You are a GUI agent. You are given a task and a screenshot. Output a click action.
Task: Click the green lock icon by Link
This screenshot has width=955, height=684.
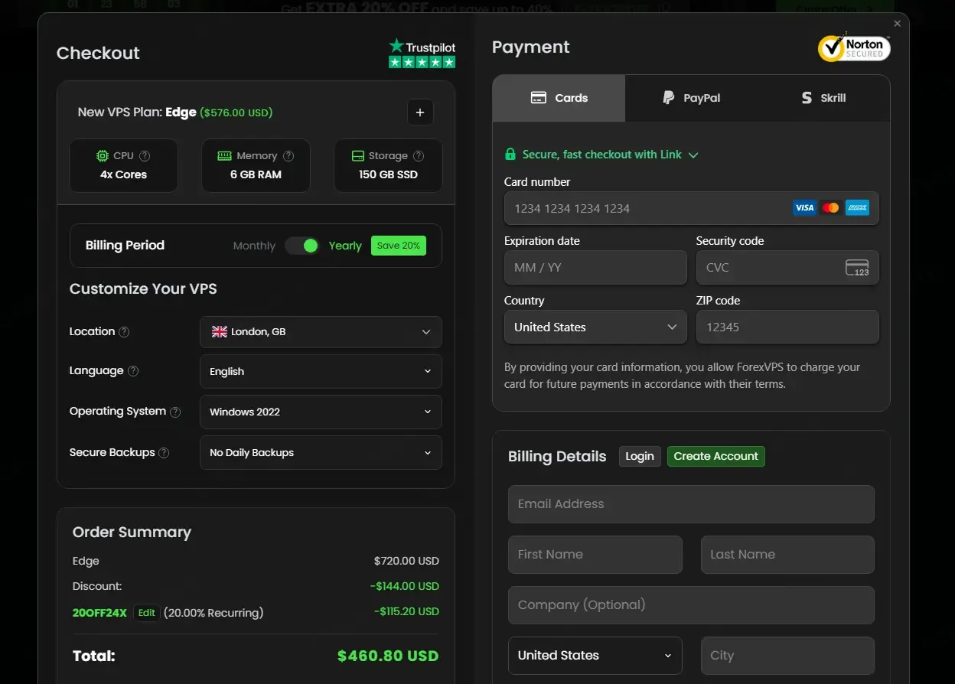tap(510, 155)
